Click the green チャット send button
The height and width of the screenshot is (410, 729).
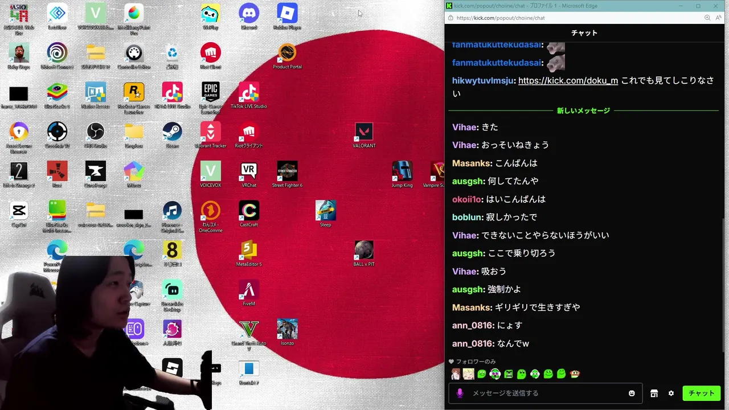pos(702,393)
